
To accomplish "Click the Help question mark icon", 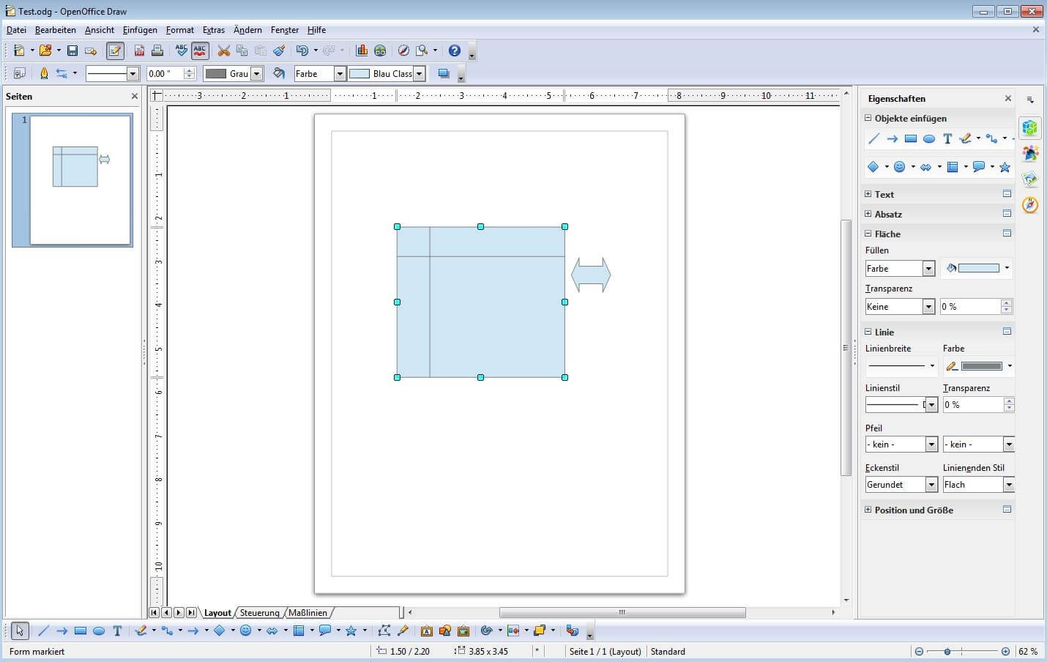I will tap(455, 51).
